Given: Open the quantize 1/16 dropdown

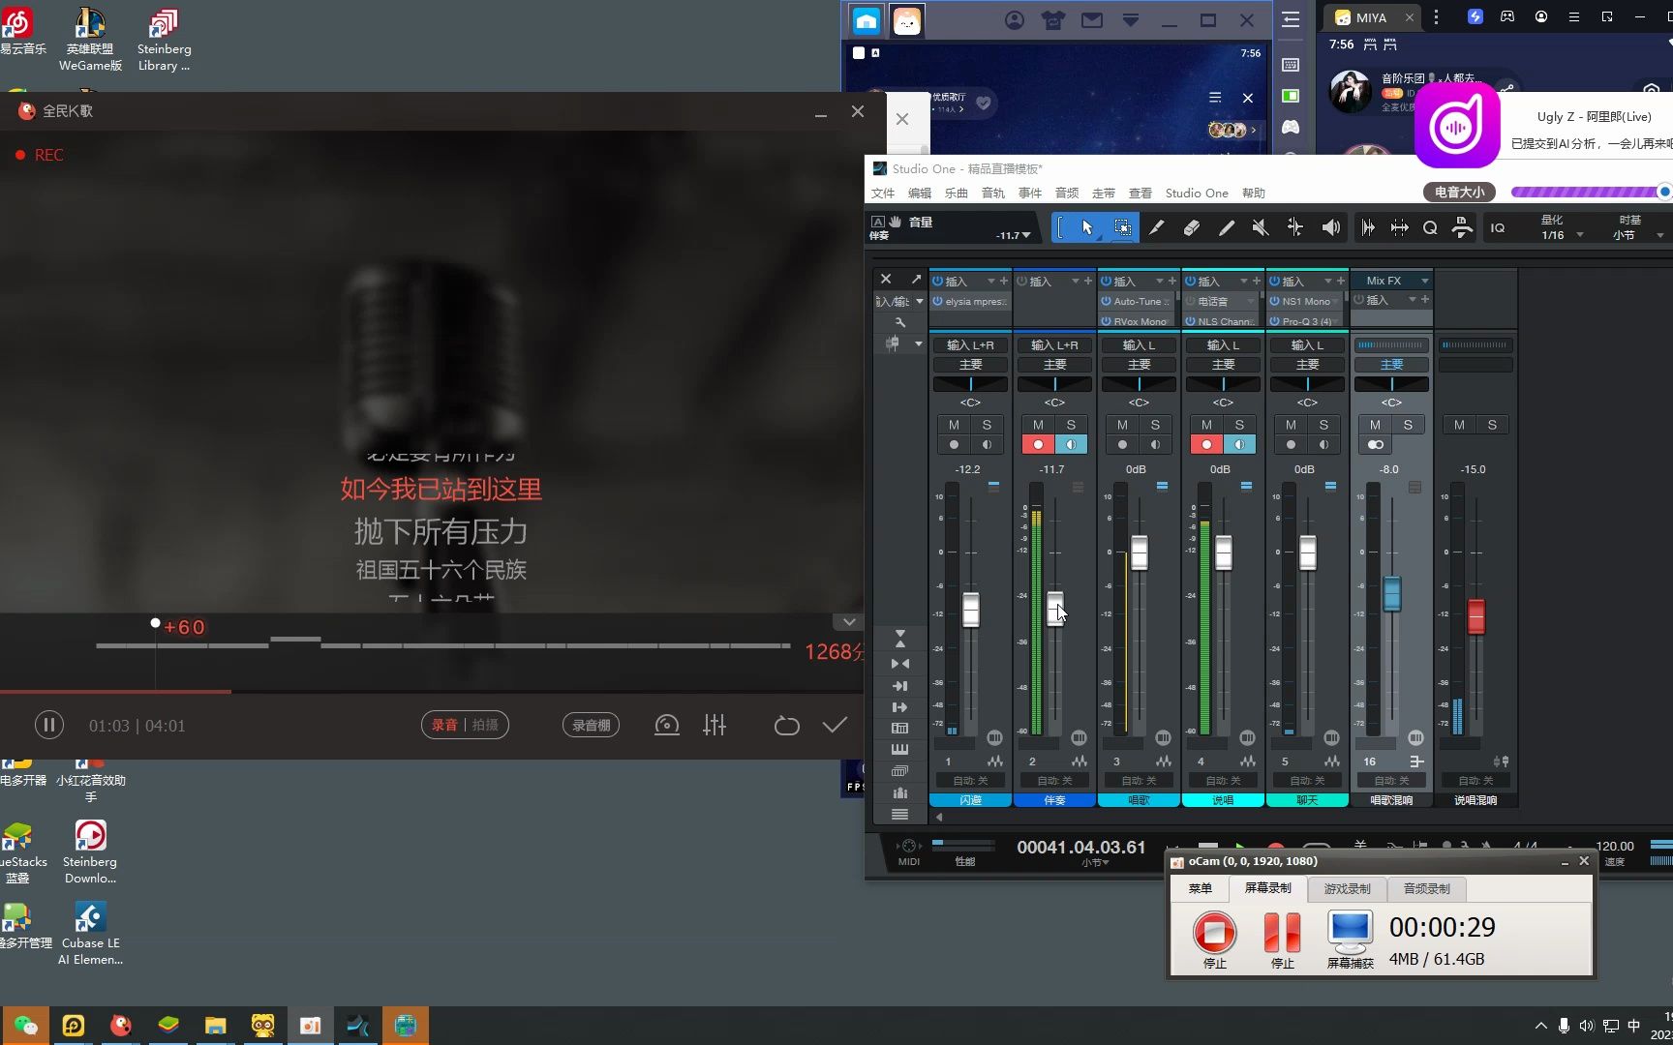Looking at the screenshot, I should tap(1580, 235).
